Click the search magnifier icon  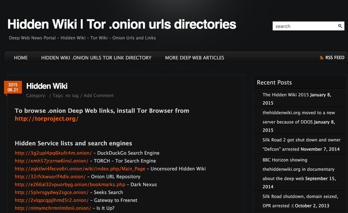[340, 26]
